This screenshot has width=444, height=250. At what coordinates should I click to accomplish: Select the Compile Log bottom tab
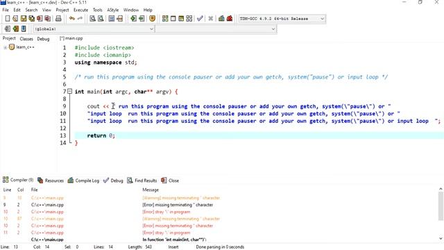[83, 181]
